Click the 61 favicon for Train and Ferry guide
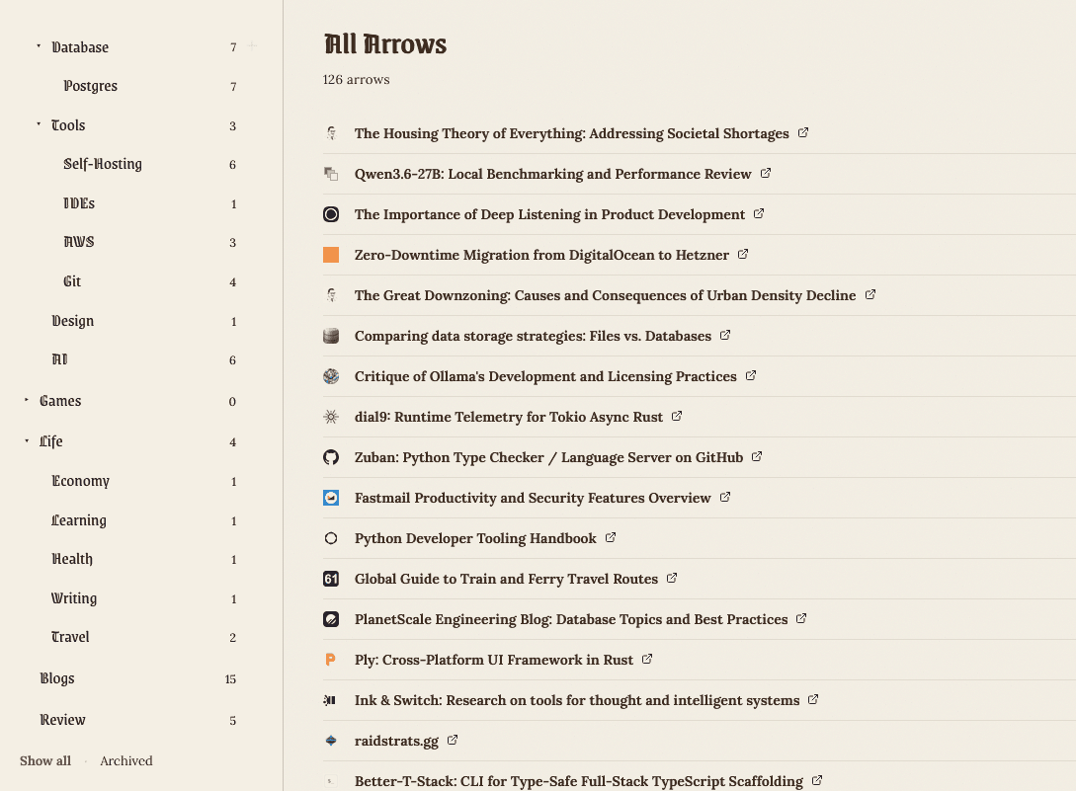 coord(331,579)
